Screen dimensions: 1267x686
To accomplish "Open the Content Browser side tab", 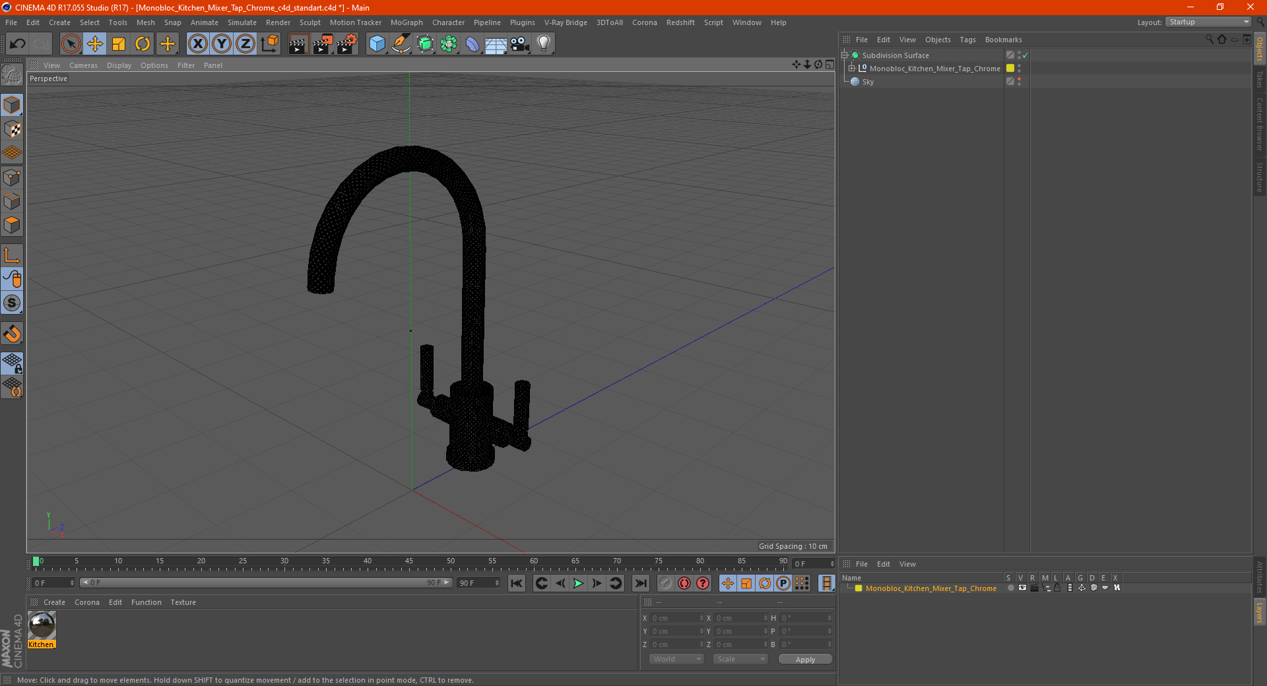I will click(x=1260, y=124).
